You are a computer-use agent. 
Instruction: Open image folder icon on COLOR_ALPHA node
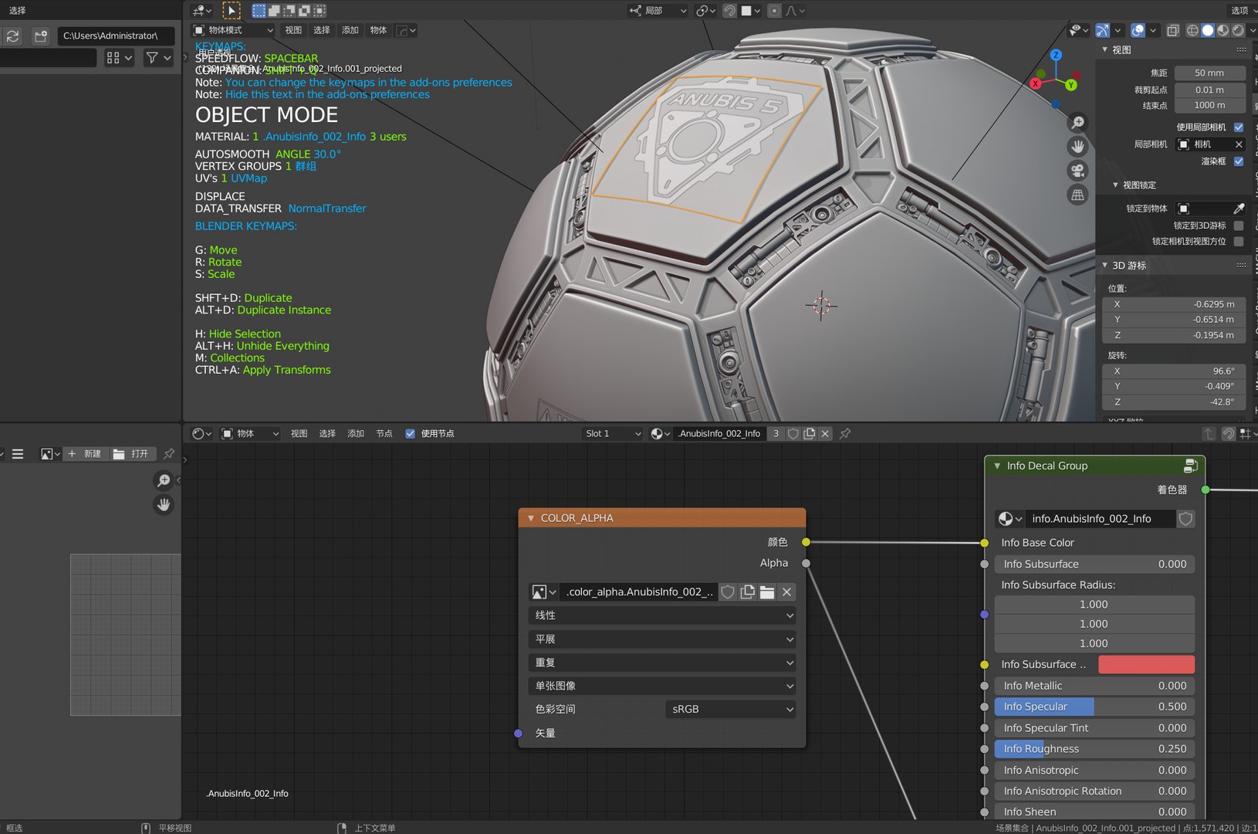[767, 592]
